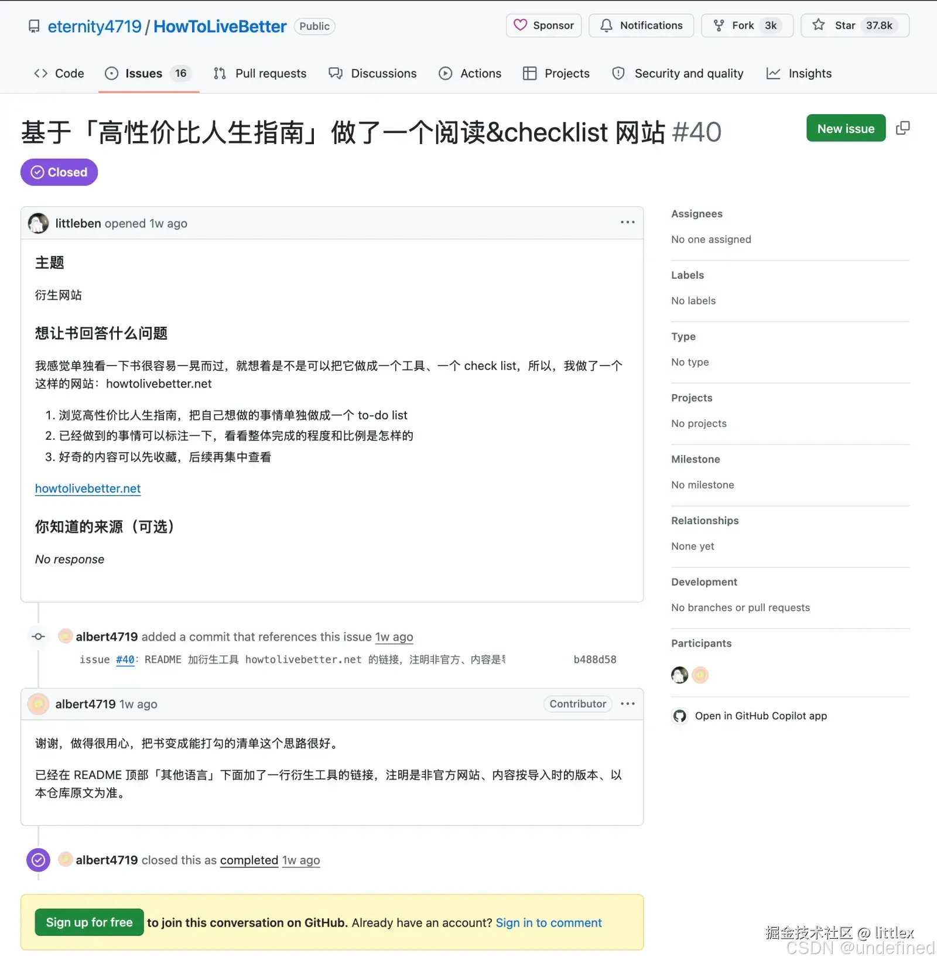
Task: Open the Discussions tab
Action: pyautogui.click(x=372, y=73)
